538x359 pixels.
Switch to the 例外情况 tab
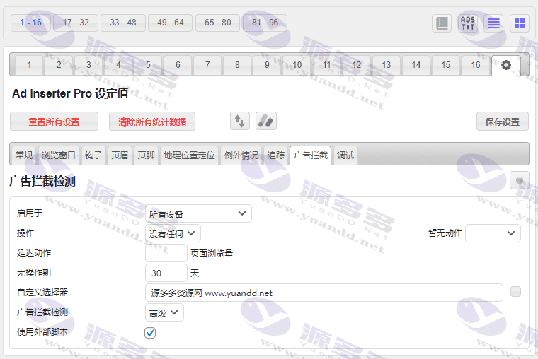pyautogui.click(x=241, y=155)
